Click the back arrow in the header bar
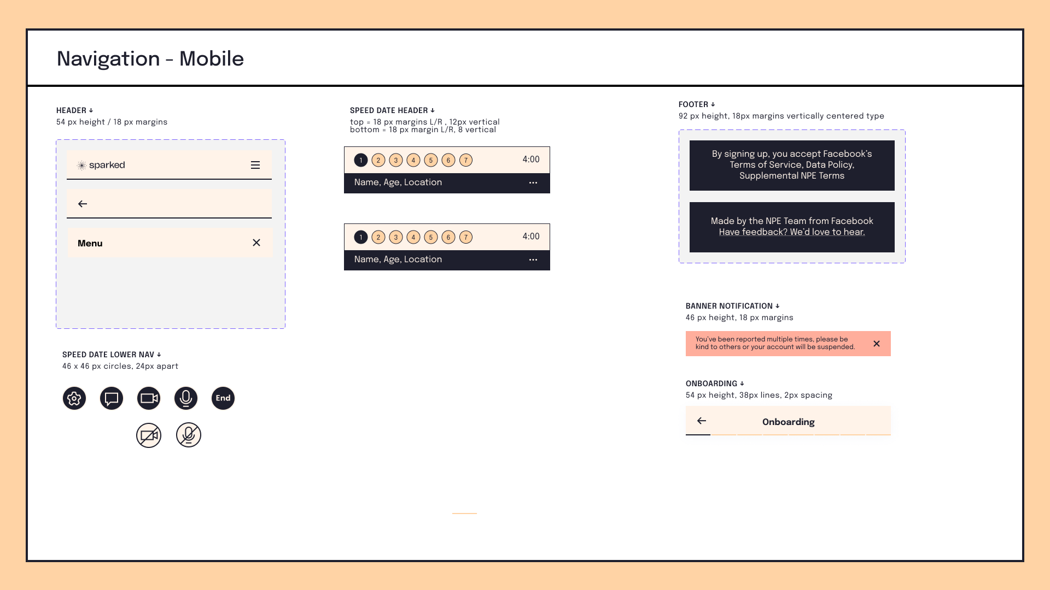Viewport: 1050px width, 590px height. [83, 204]
